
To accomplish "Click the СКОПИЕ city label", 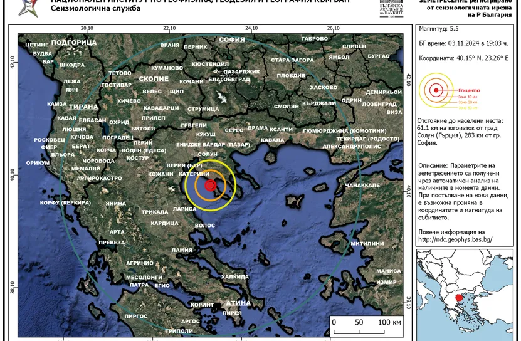I will [153, 79].
